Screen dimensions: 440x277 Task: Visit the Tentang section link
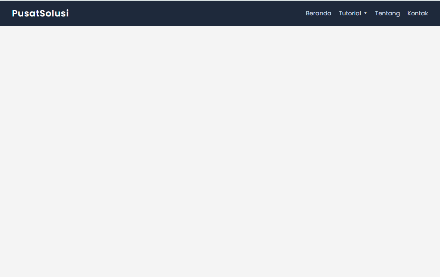387,13
